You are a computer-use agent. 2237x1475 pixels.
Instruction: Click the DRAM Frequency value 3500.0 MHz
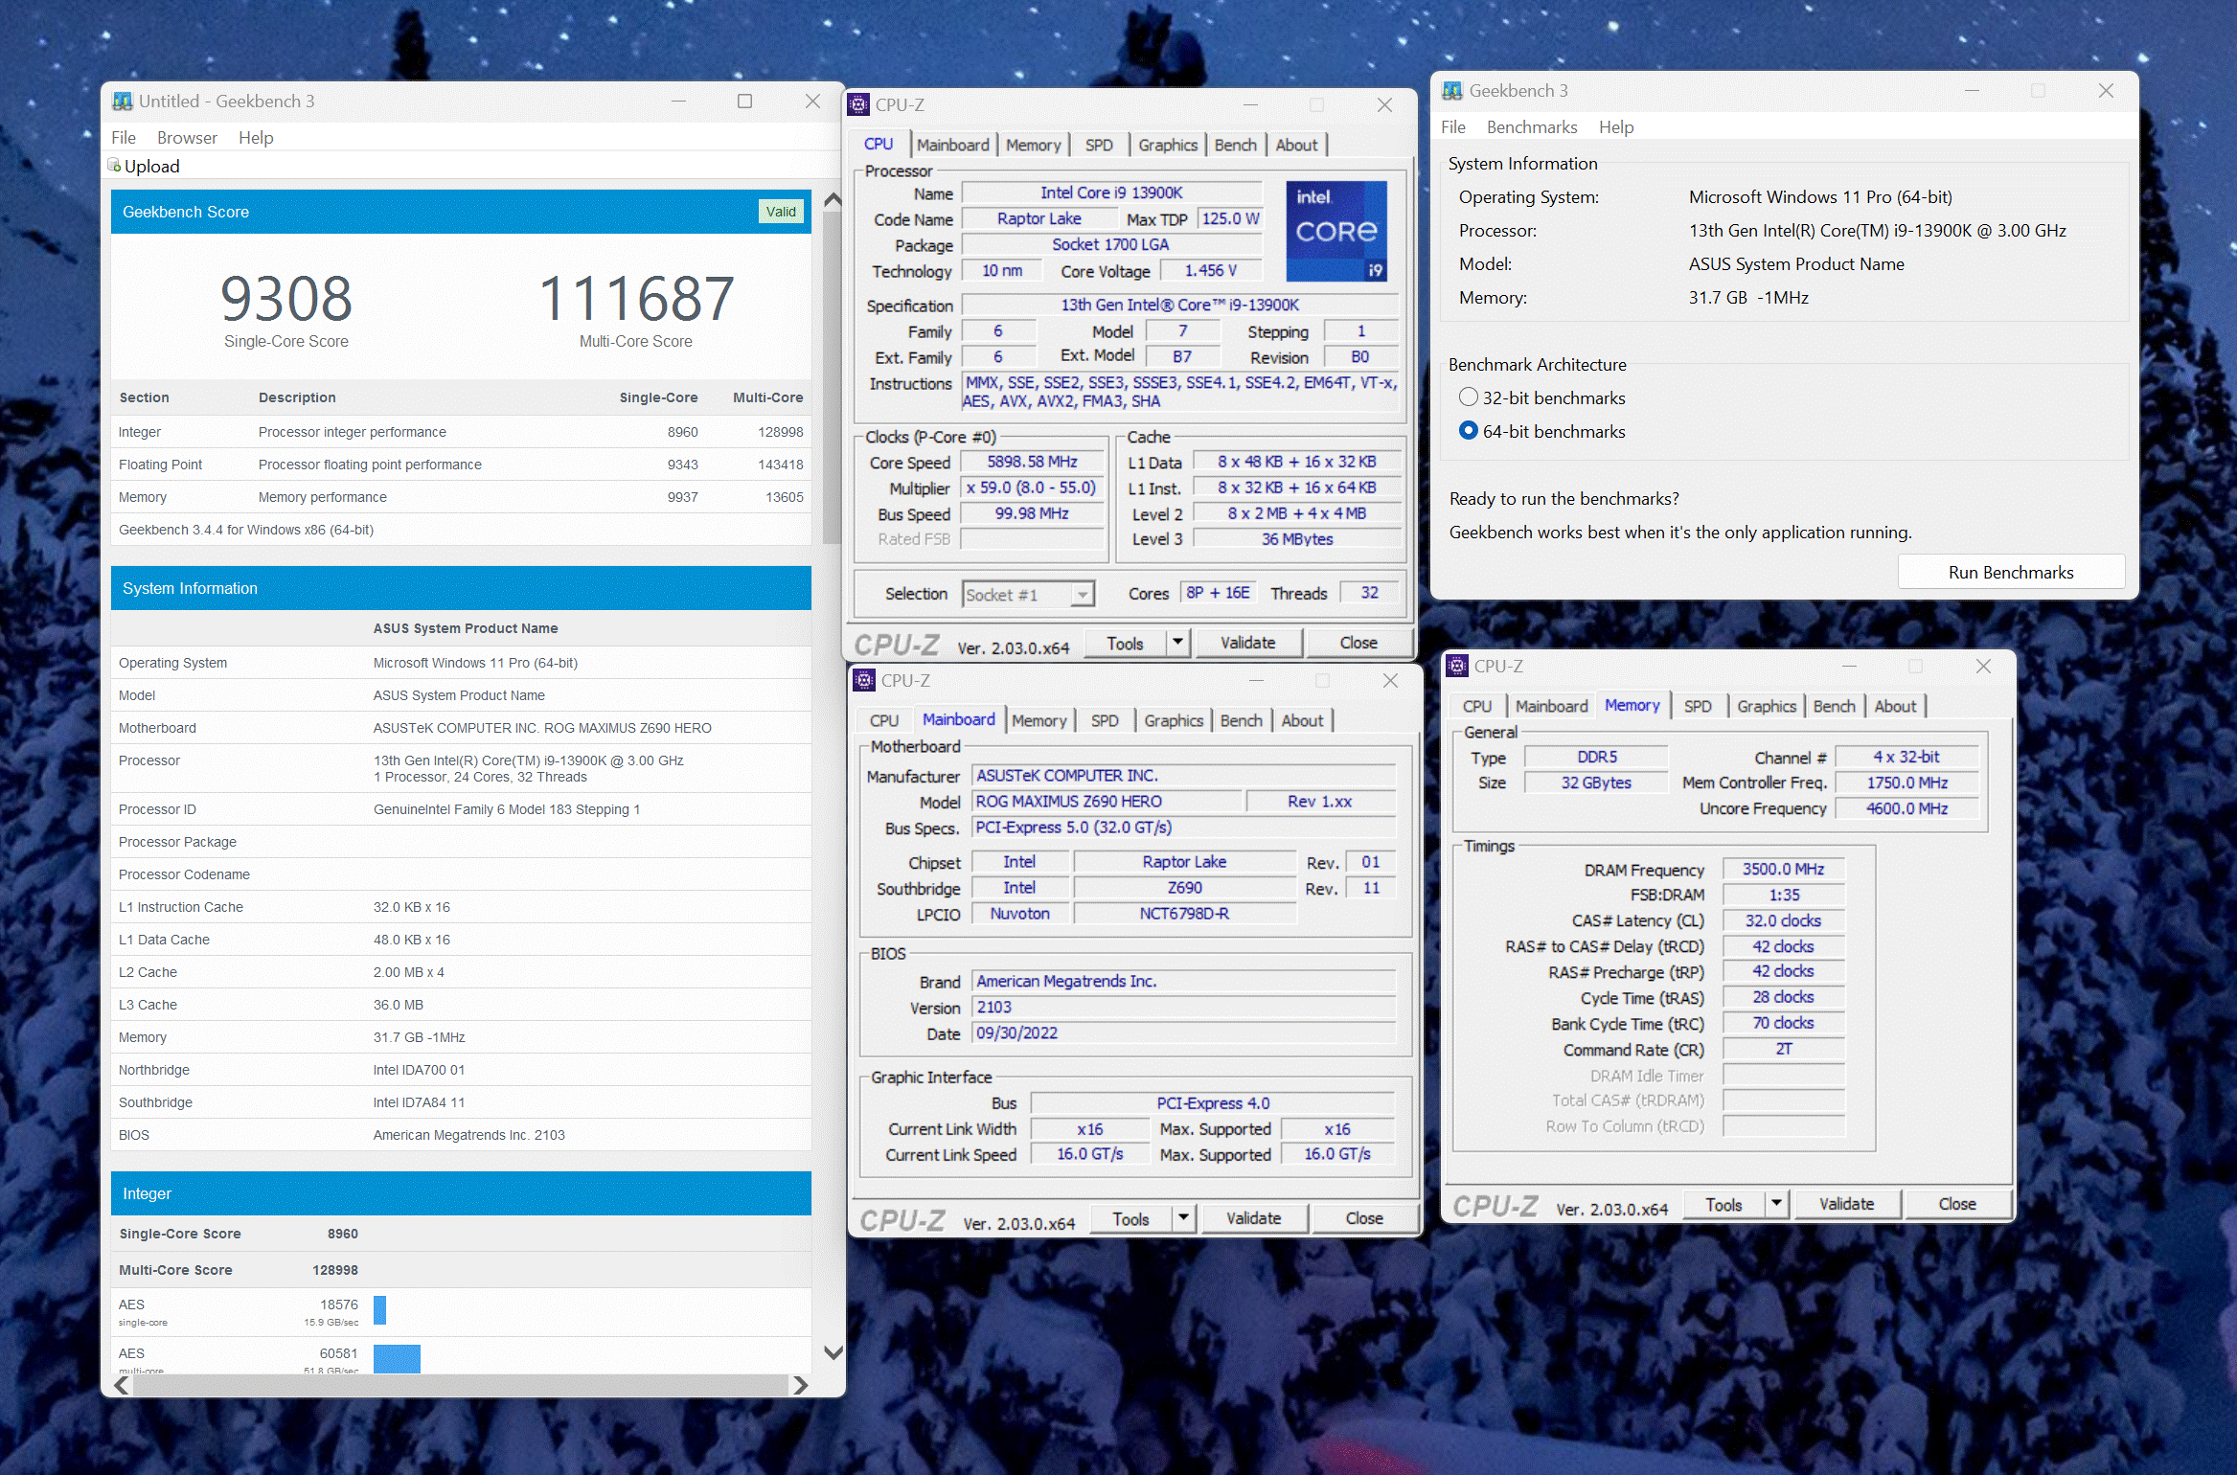(x=1783, y=869)
